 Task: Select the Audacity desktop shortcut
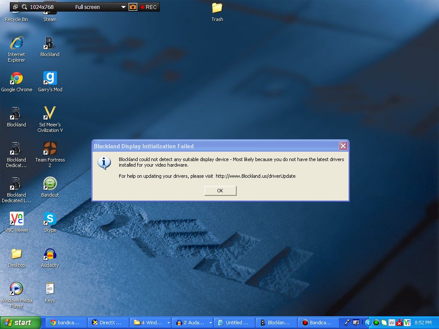click(50, 257)
